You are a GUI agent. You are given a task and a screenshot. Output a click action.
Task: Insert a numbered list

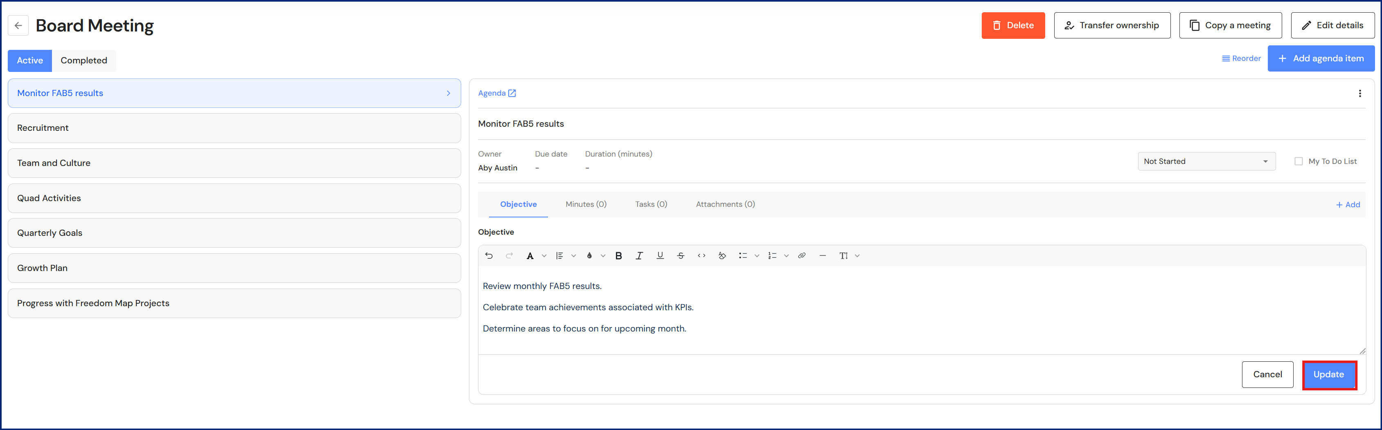coord(773,256)
